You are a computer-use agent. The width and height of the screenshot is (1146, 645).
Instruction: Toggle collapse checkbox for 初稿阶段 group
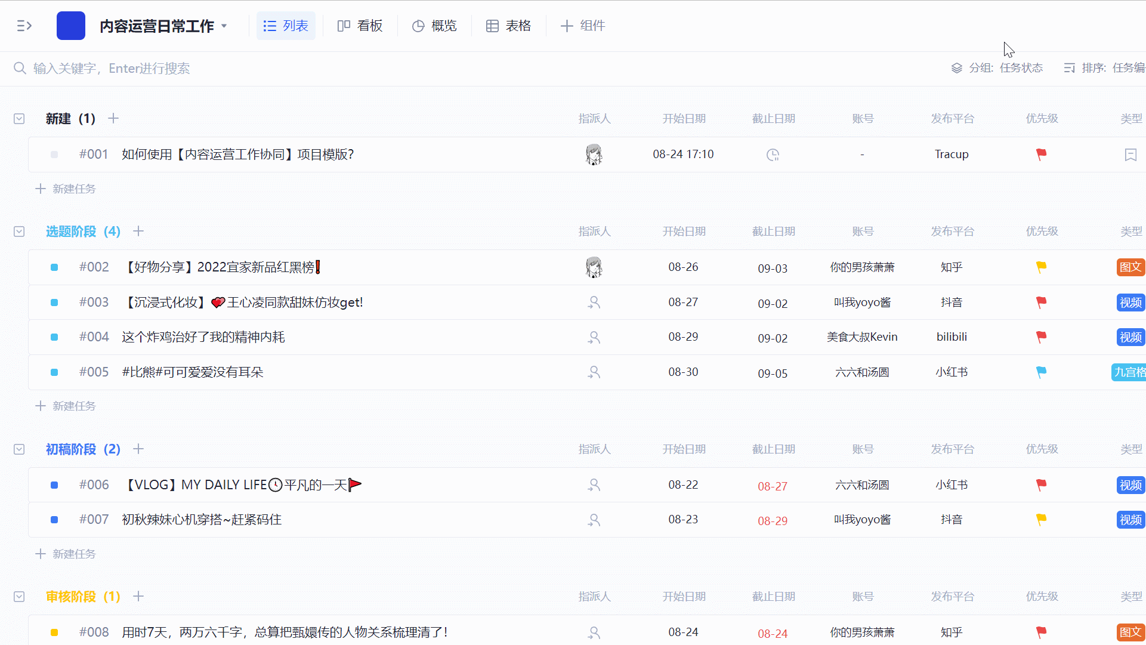[19, 449]
